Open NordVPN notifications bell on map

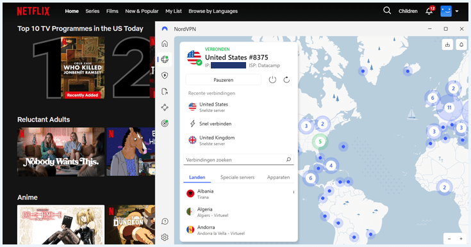pyautogui.click(x=461, y=45)
